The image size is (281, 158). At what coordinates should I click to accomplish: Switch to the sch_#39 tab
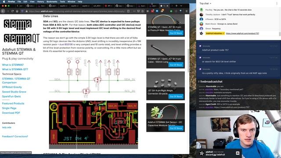coord(97,6)
